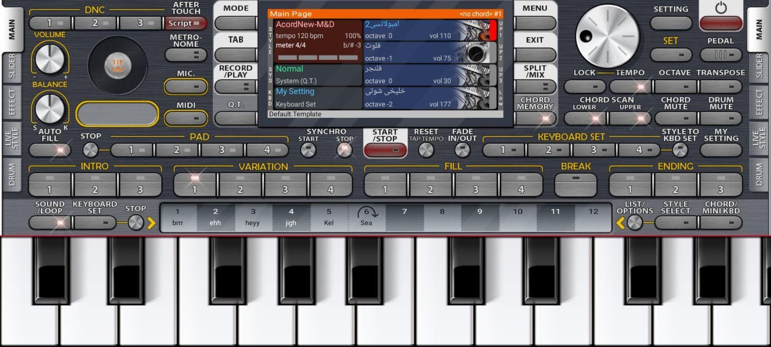Open the Style Select list
Image resolution: width=771 pixels, height=347 pixels.
coord(675,223)
